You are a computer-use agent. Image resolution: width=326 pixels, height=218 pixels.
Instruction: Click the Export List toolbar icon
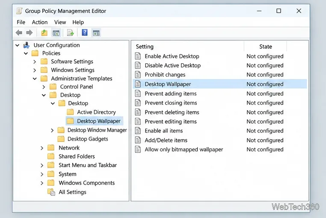tap(70, 32)
